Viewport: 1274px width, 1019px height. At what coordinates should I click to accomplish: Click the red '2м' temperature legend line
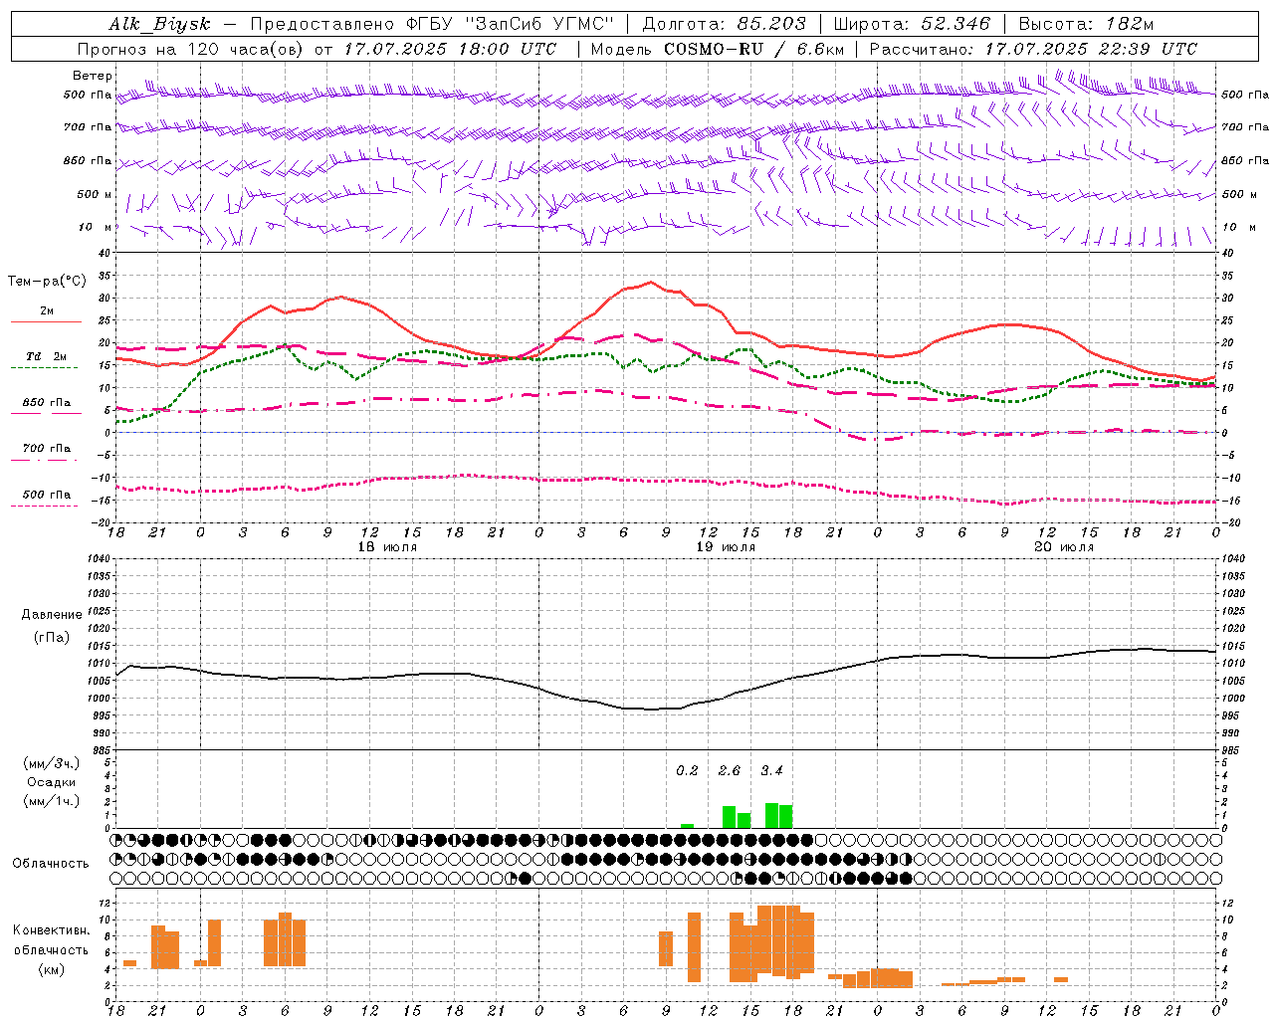coord(46,321)
